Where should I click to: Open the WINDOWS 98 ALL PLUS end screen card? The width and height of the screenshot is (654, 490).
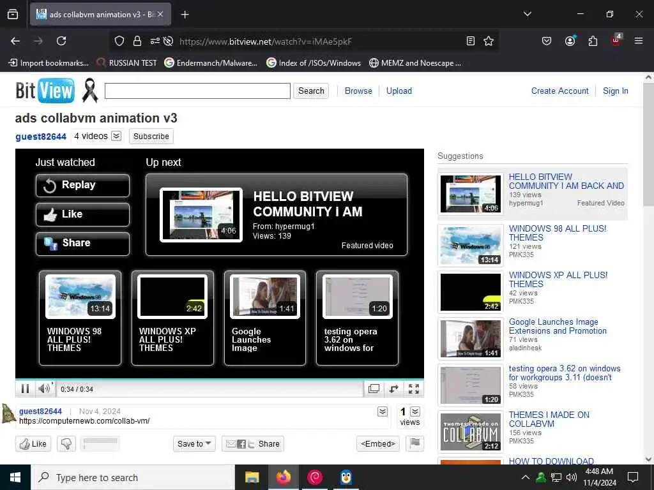pyautogui.click(x=80, y=318)
